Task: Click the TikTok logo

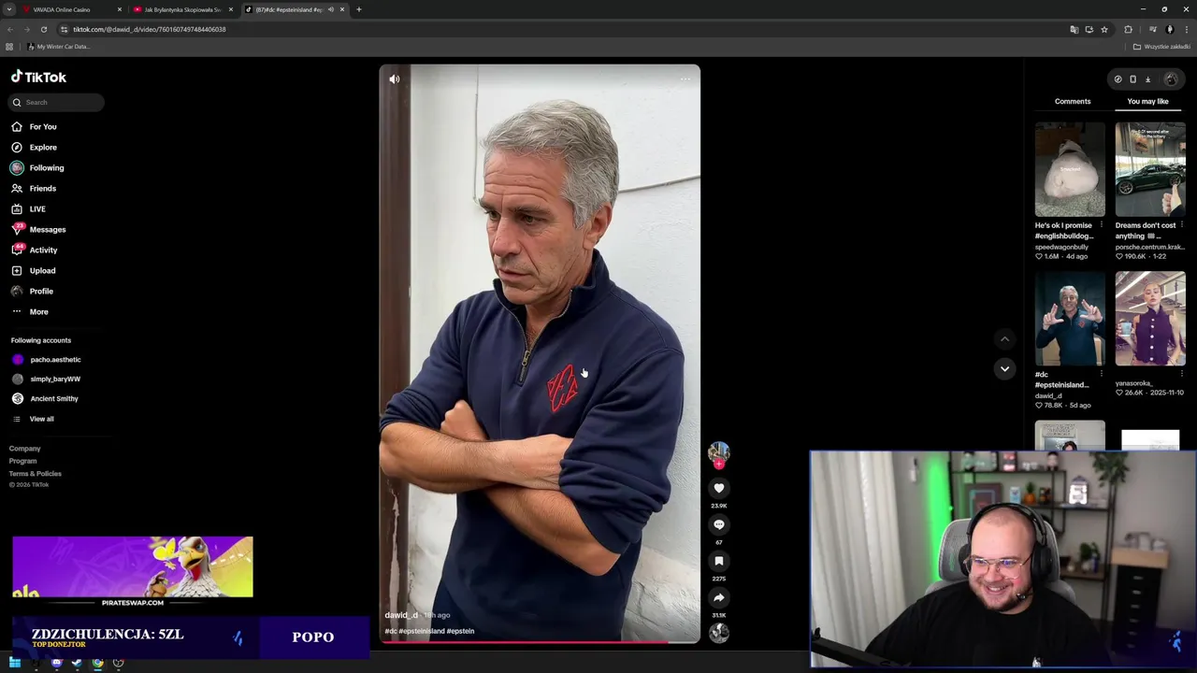Action: click(x=38, y=78)
